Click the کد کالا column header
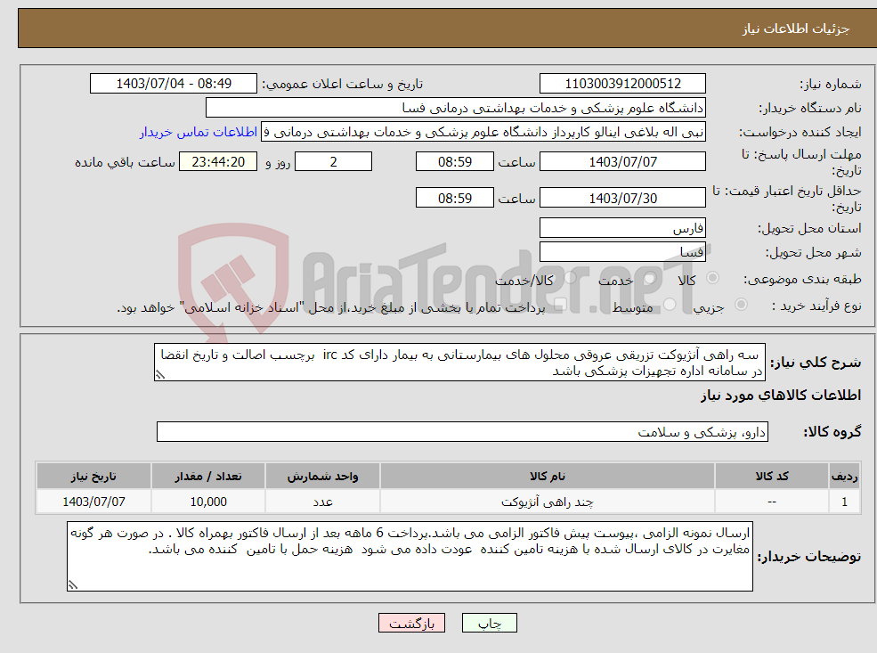Screen dimensions: 877x653 click(x=772, y=477)
